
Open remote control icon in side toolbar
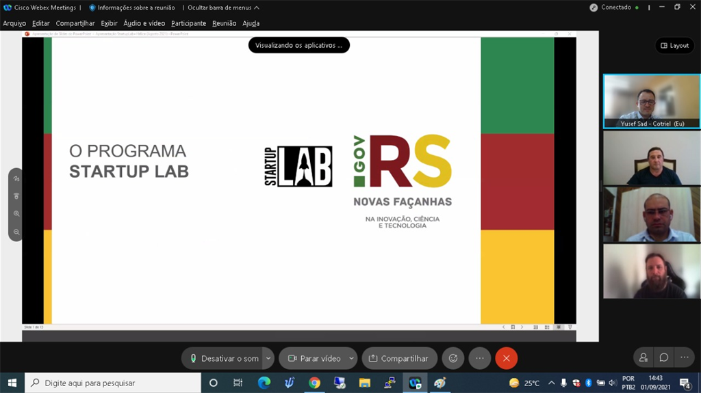coord(16,196)
